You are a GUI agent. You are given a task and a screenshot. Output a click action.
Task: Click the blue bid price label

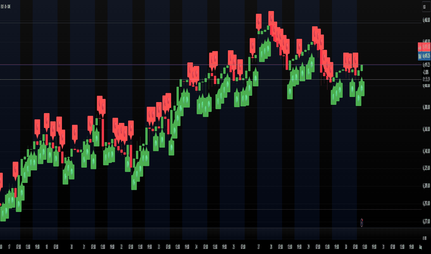coord(424,56)
